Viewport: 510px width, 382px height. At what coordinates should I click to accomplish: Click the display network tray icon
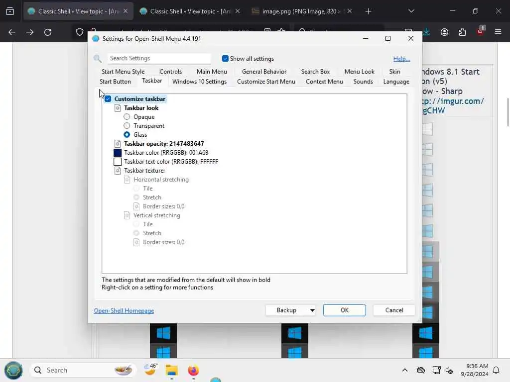[x=436, y=370]
